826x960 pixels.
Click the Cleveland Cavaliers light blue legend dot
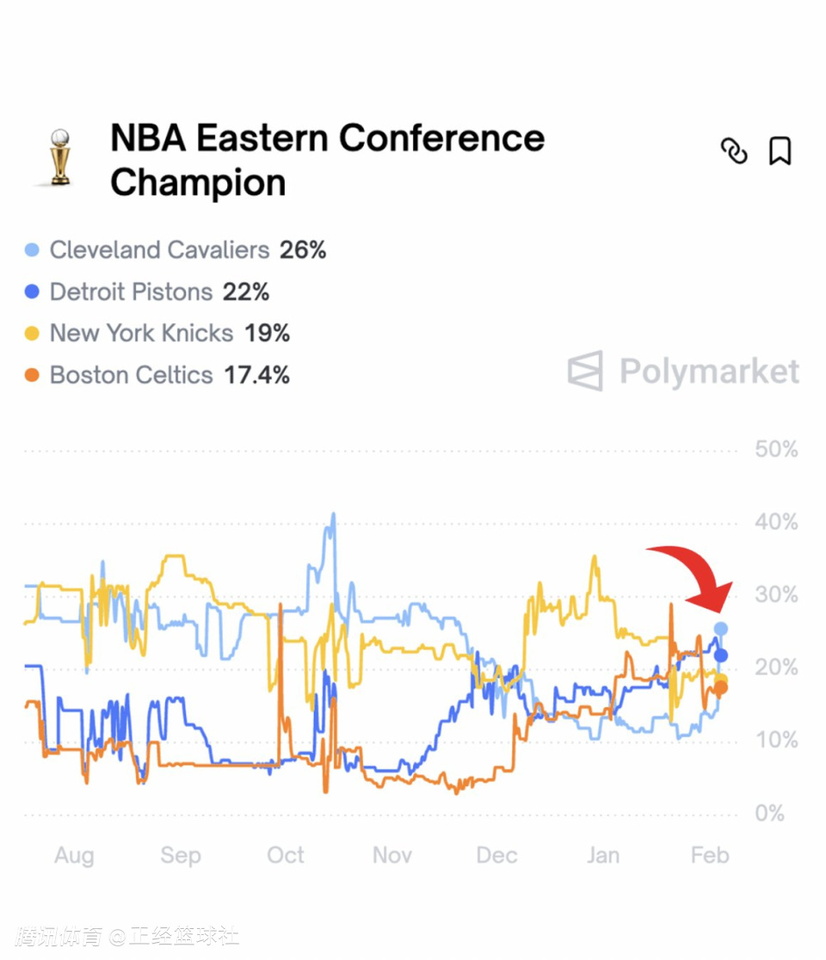click(x=32, y=250)
